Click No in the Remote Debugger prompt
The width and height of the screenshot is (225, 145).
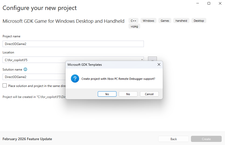[x=128, y=94]
